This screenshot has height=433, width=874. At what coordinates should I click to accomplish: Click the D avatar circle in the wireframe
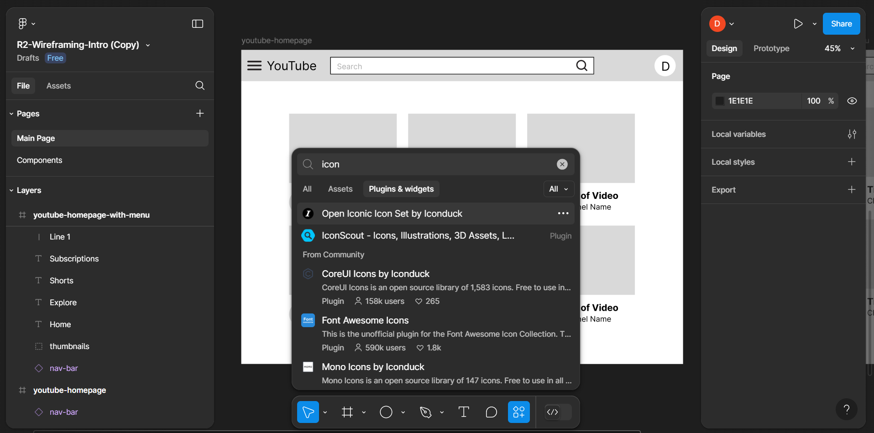point(665,66)
